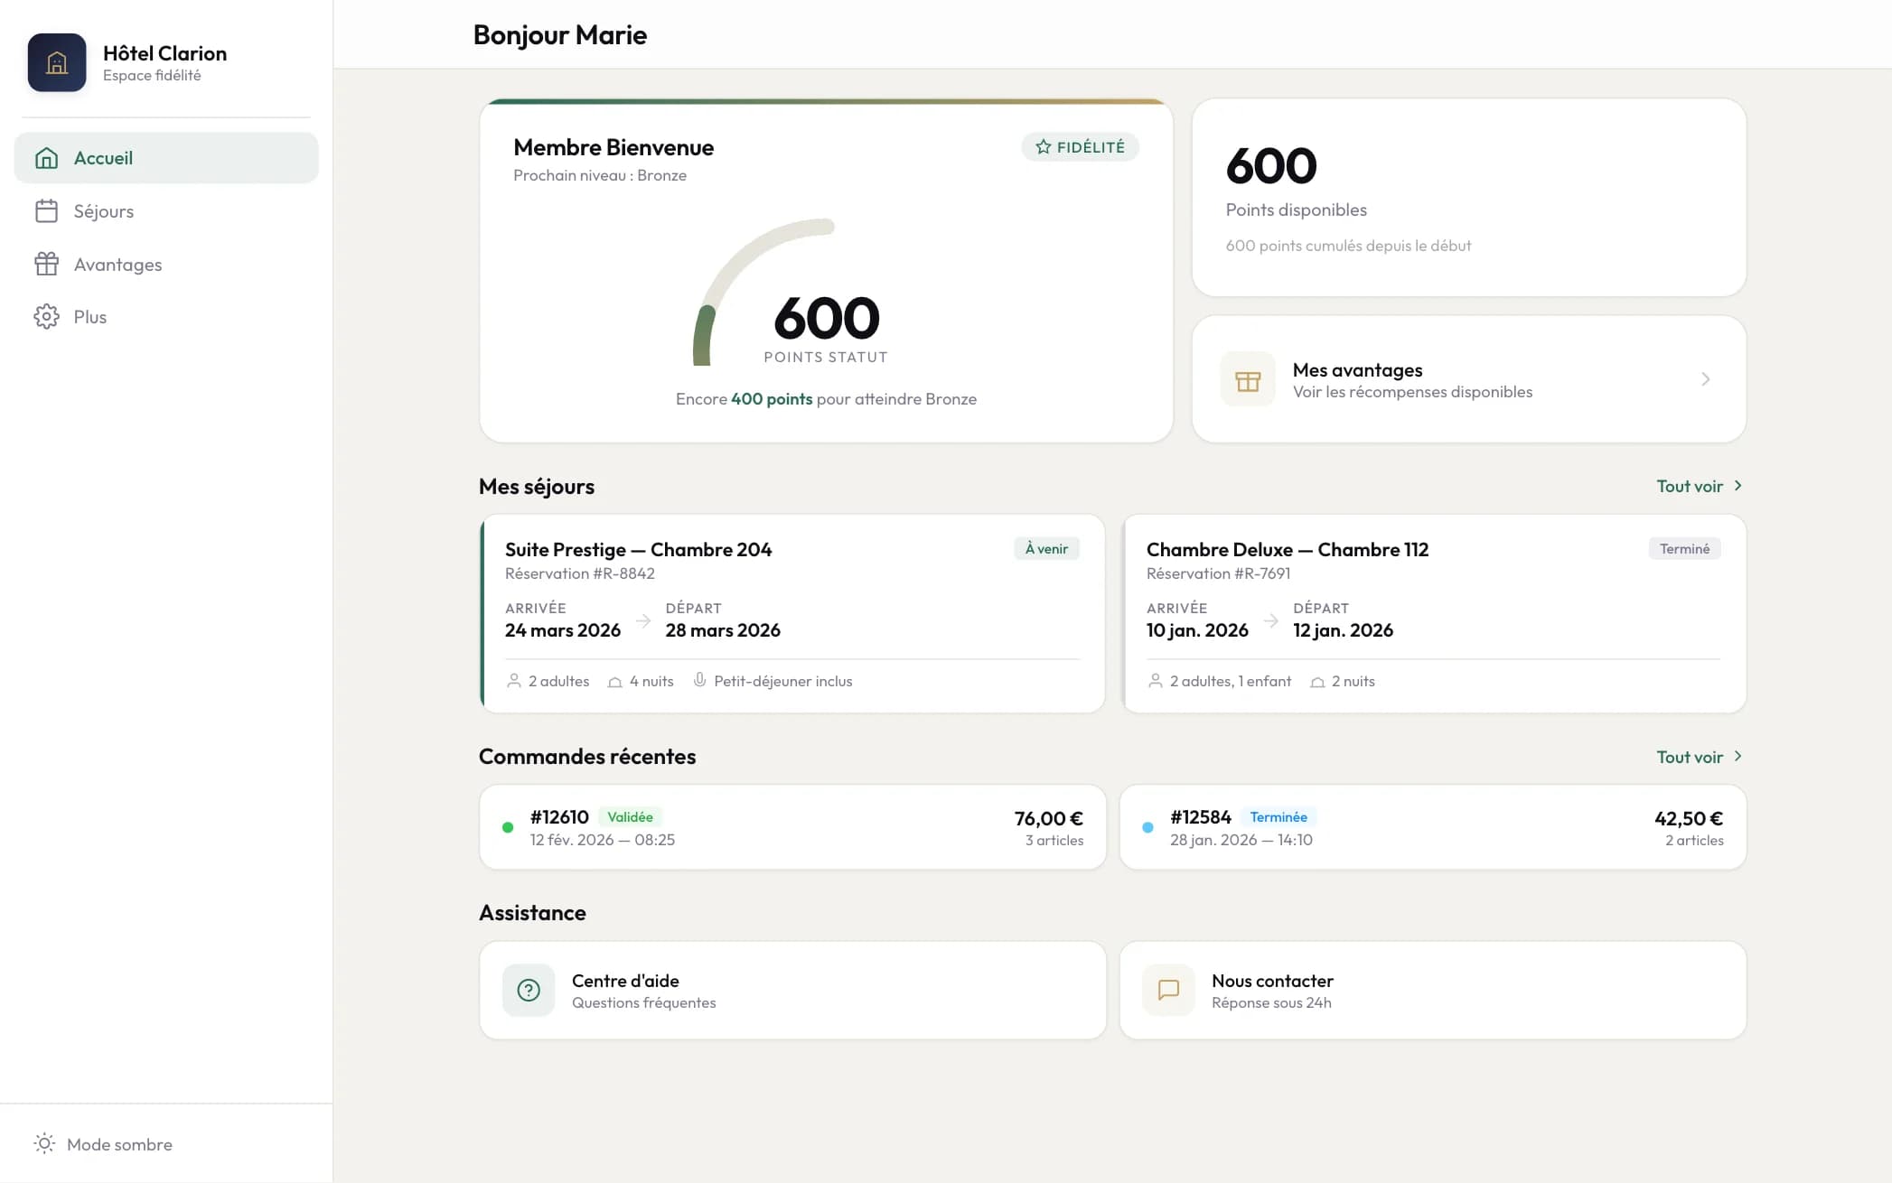Click the FIDÉLITÉ star badge
The width and height of the screenshot is (1892, 1183).
click(1080, 146)
